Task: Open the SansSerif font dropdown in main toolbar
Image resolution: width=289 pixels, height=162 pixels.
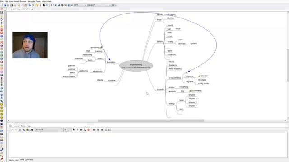Action: [x=99, y=5]
